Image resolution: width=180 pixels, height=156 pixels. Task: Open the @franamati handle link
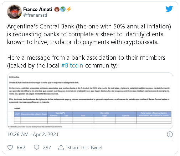[35, 15]
